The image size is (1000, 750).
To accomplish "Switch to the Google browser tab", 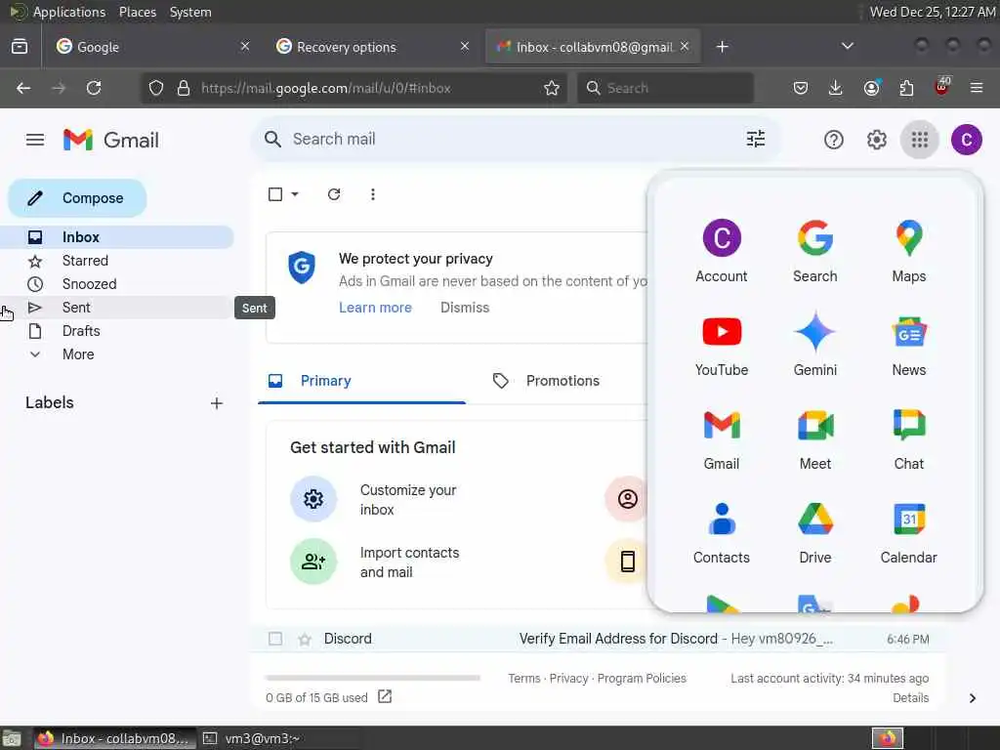I will click(x=153, y=47).
